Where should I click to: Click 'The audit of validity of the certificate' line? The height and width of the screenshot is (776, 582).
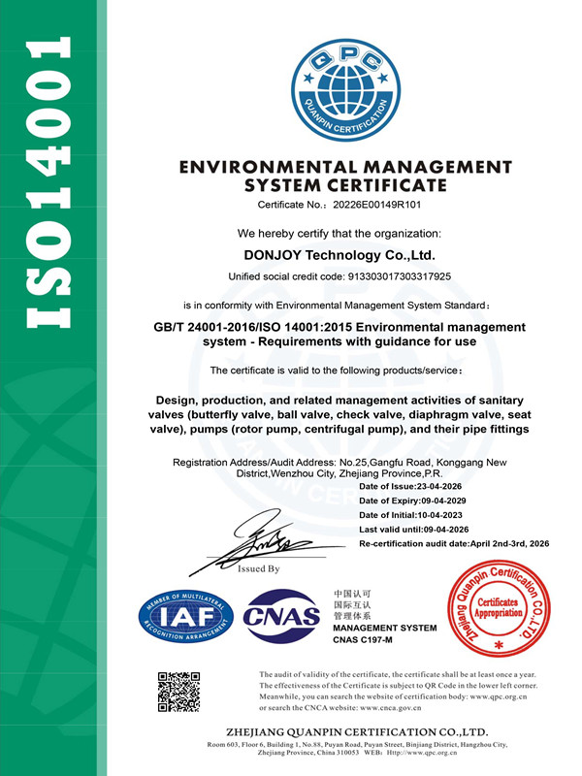[x=398, y=674]
